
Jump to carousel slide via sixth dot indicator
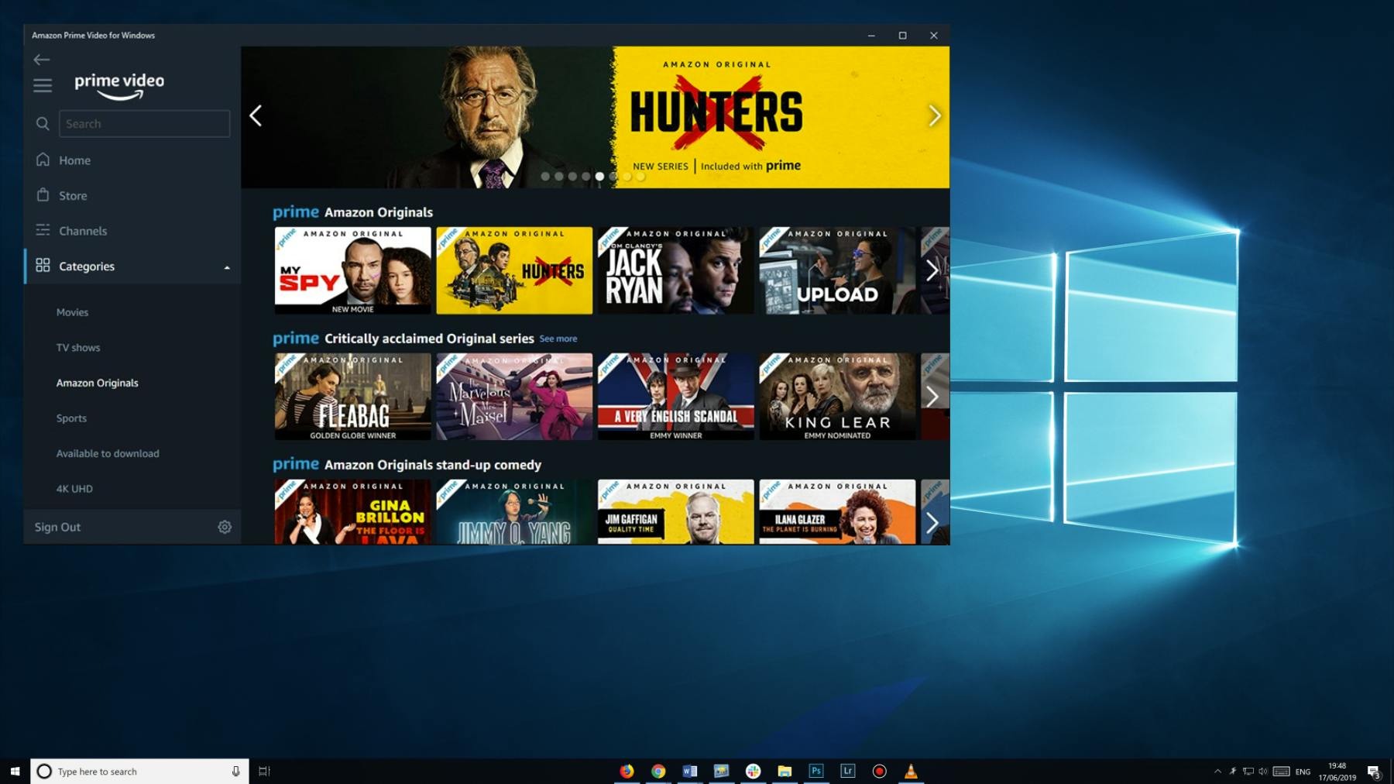click(612, 176)
